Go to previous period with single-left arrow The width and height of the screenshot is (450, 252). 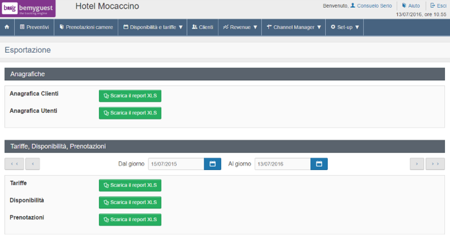tap(33, 164)
